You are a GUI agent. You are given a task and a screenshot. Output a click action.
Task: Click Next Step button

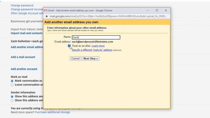[x=91, y=58]
